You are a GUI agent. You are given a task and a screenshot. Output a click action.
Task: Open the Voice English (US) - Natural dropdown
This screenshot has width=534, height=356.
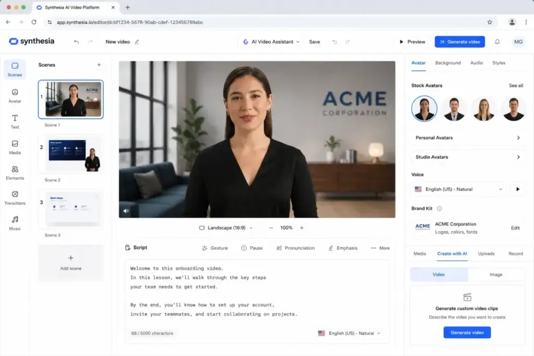[459, 189]
